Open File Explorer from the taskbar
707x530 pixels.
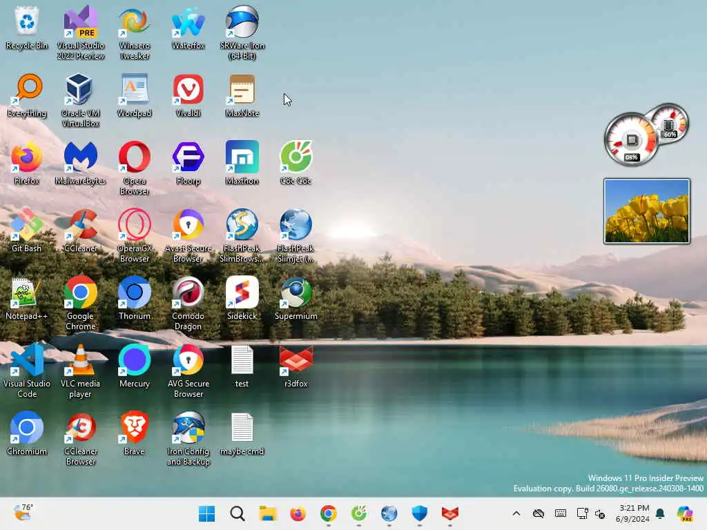point(268,513)
